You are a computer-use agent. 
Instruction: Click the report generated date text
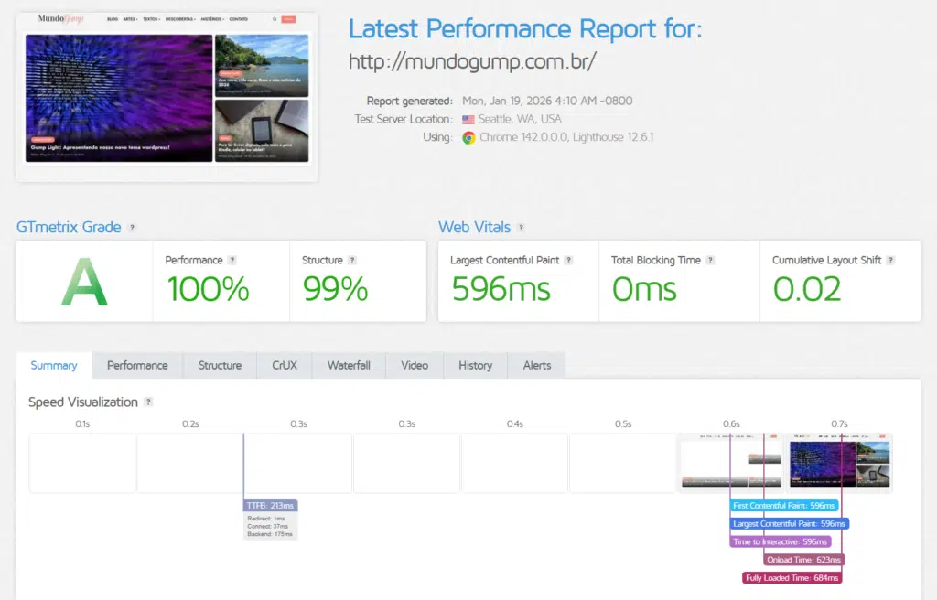click(x=547, y=101)
